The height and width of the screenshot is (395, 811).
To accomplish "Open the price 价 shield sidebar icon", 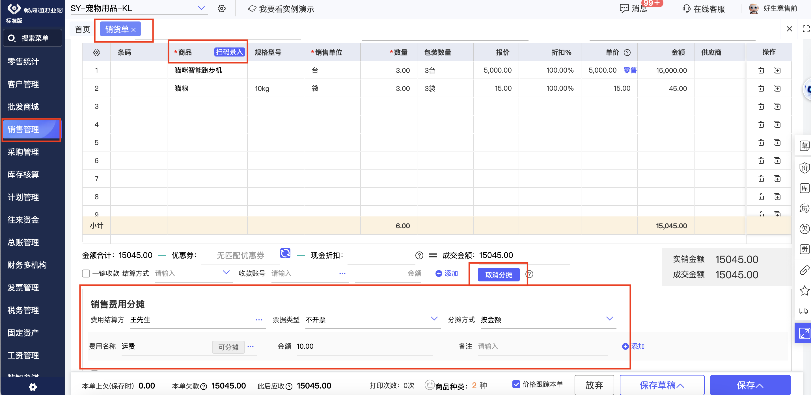I will (804, 168).
